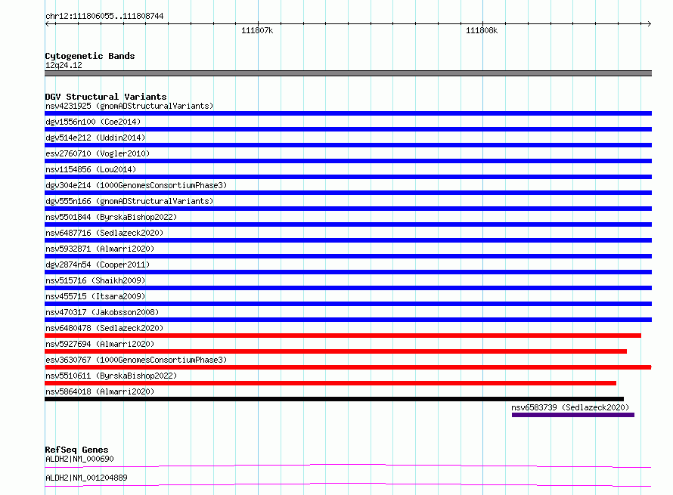673x495 pixels.
Task: Click the 111808k ruler marker
Action: [x=482, y=30]
